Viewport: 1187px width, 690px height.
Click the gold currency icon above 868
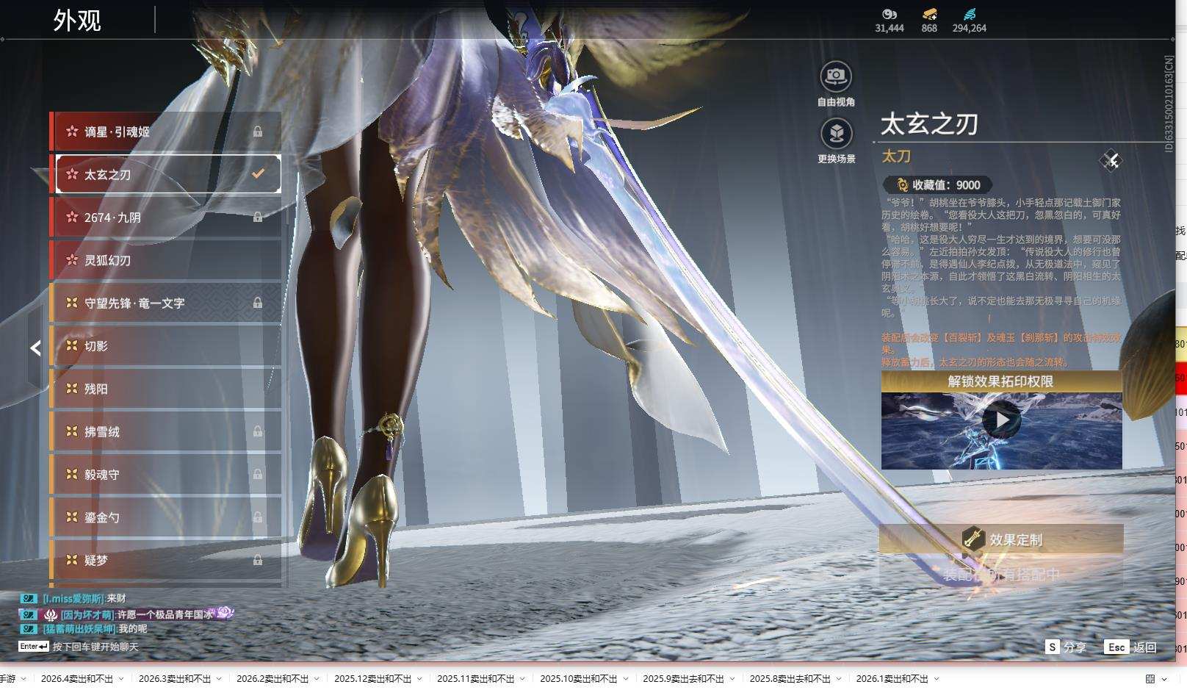[x=929, y=14]
